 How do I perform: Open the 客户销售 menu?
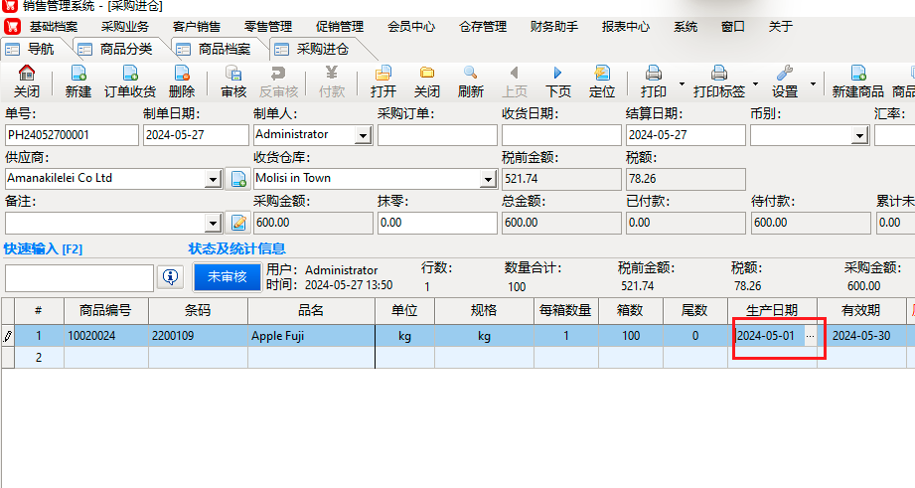coord(197,27)
